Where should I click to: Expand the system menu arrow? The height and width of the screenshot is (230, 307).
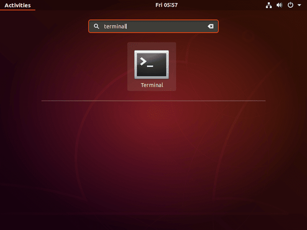point(299,5)
